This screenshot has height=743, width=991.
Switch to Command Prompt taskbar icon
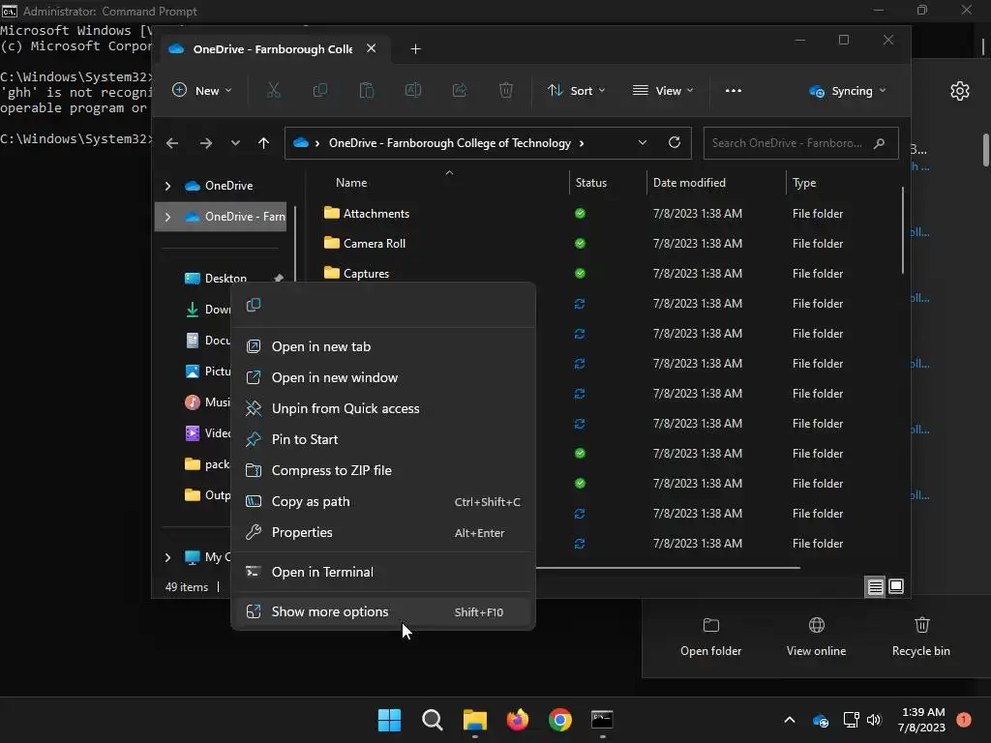click(x=602, y=720)
